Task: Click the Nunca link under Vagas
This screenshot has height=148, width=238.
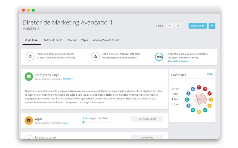Action: (x=66, y=123)
